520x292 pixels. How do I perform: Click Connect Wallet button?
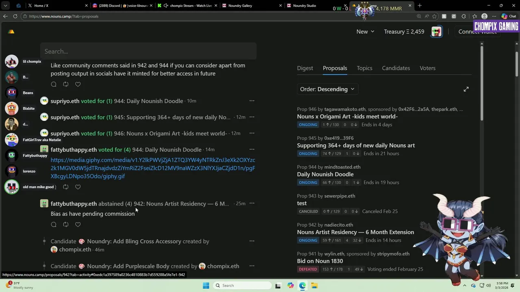[477, 32]
